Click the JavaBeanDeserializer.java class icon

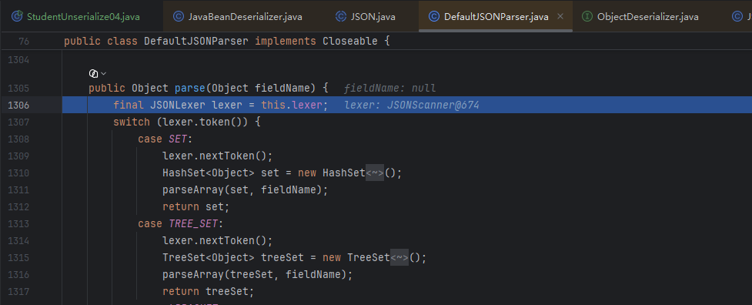[179, 17]
